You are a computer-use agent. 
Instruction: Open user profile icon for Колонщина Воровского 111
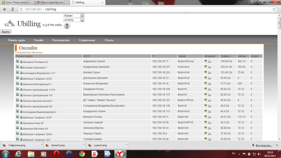[x=21, y=73]
